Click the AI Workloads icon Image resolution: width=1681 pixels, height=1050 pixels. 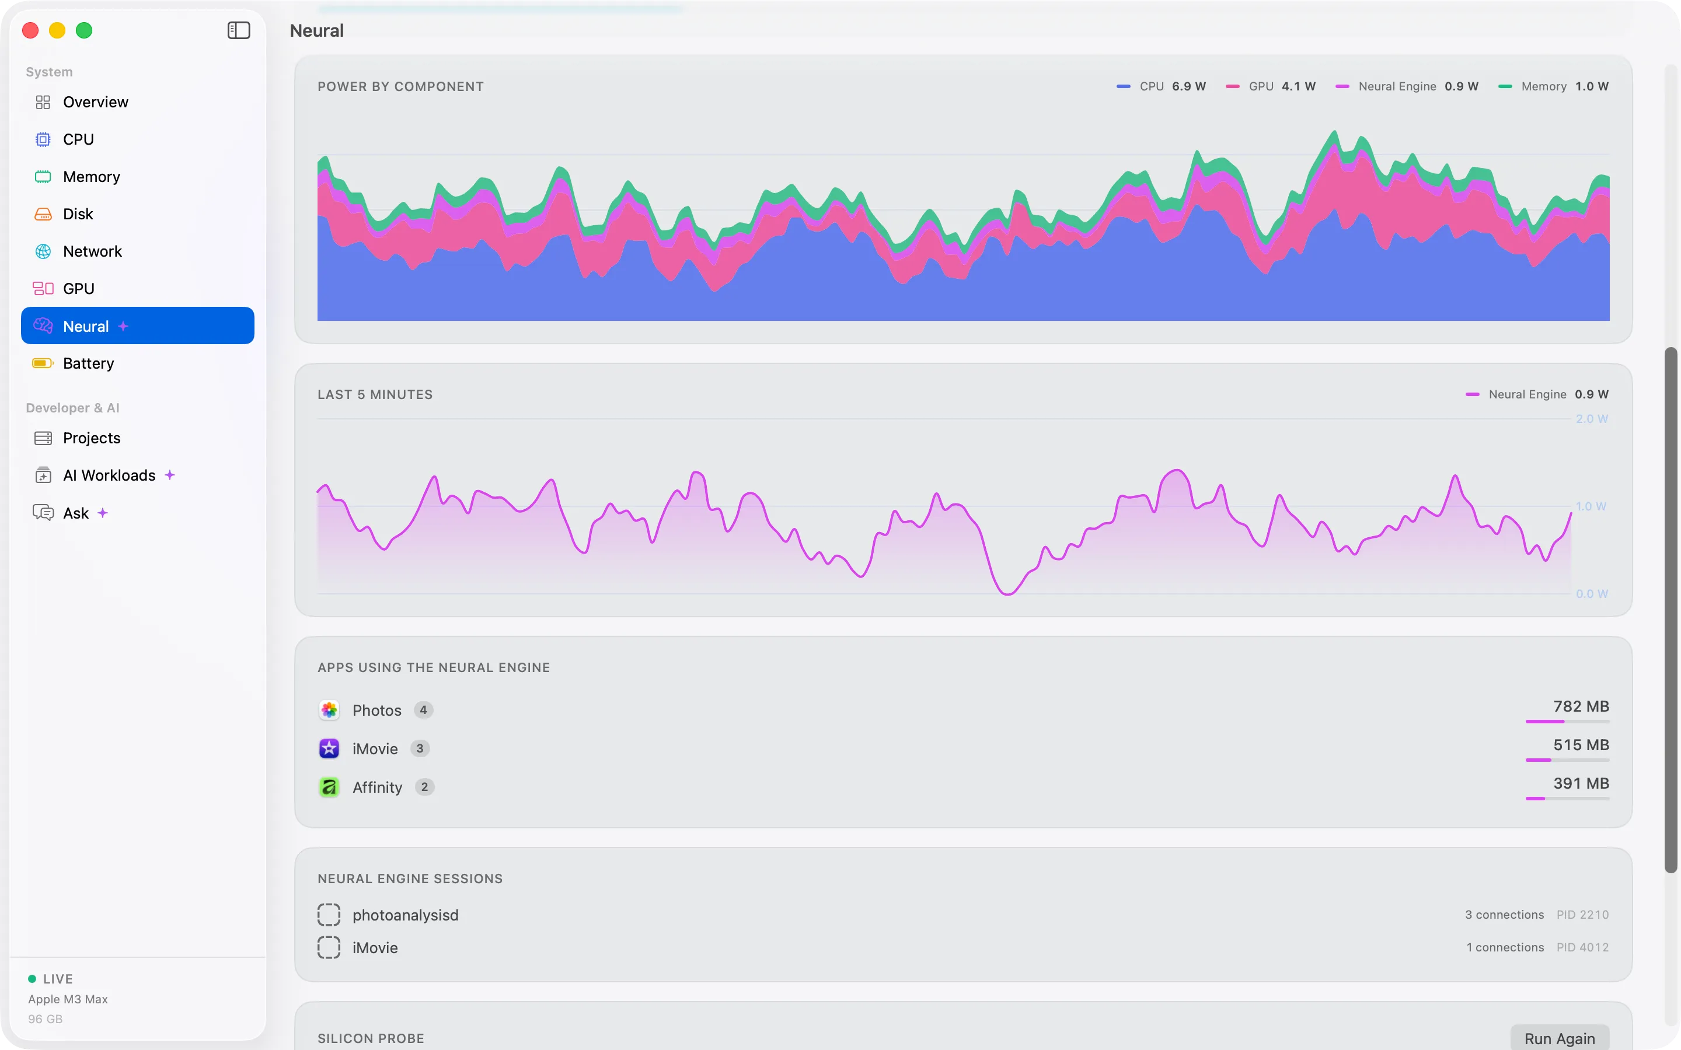point(43,475)
